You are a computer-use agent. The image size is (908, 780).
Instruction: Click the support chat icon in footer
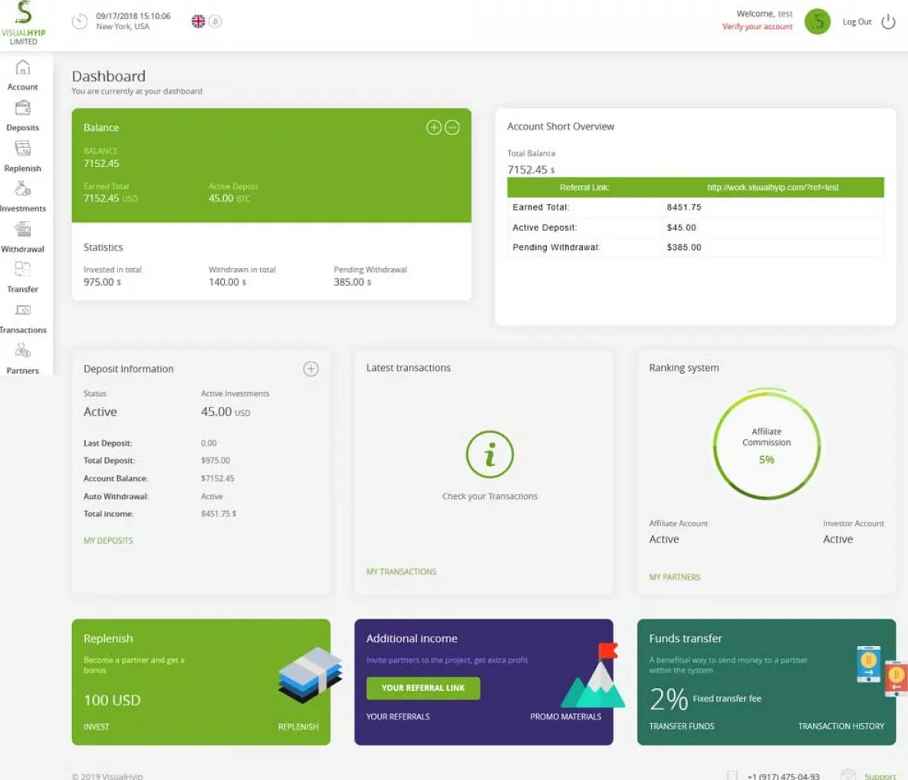point(848,775)
